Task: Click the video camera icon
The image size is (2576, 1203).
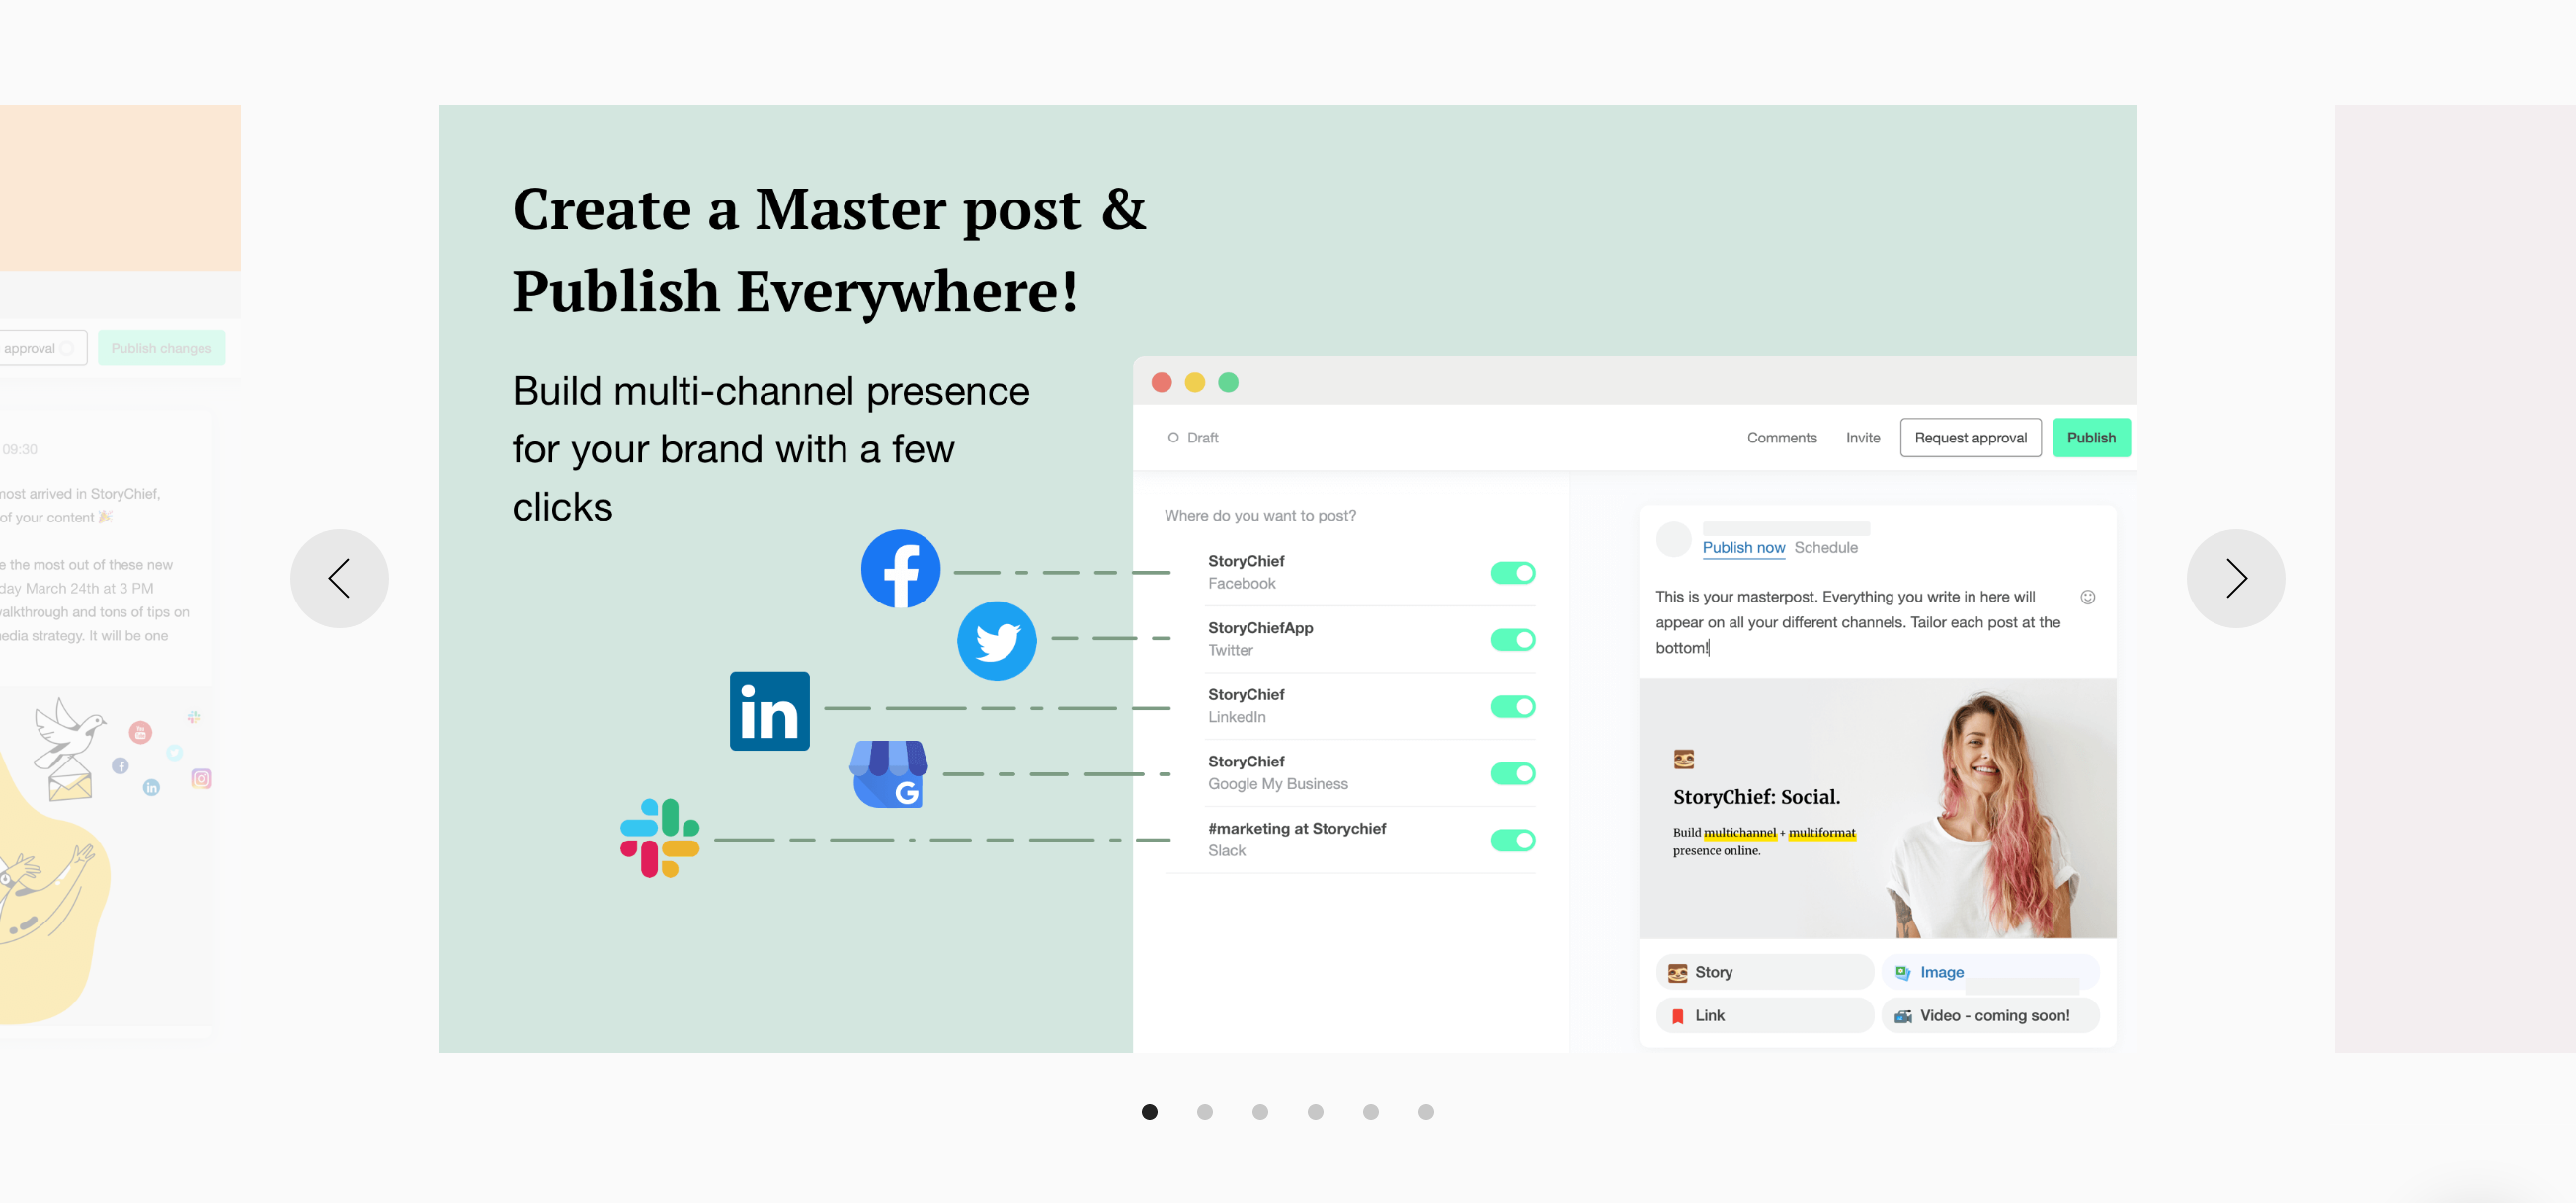Action: pyautogui.click(x=1902, y=1016)
